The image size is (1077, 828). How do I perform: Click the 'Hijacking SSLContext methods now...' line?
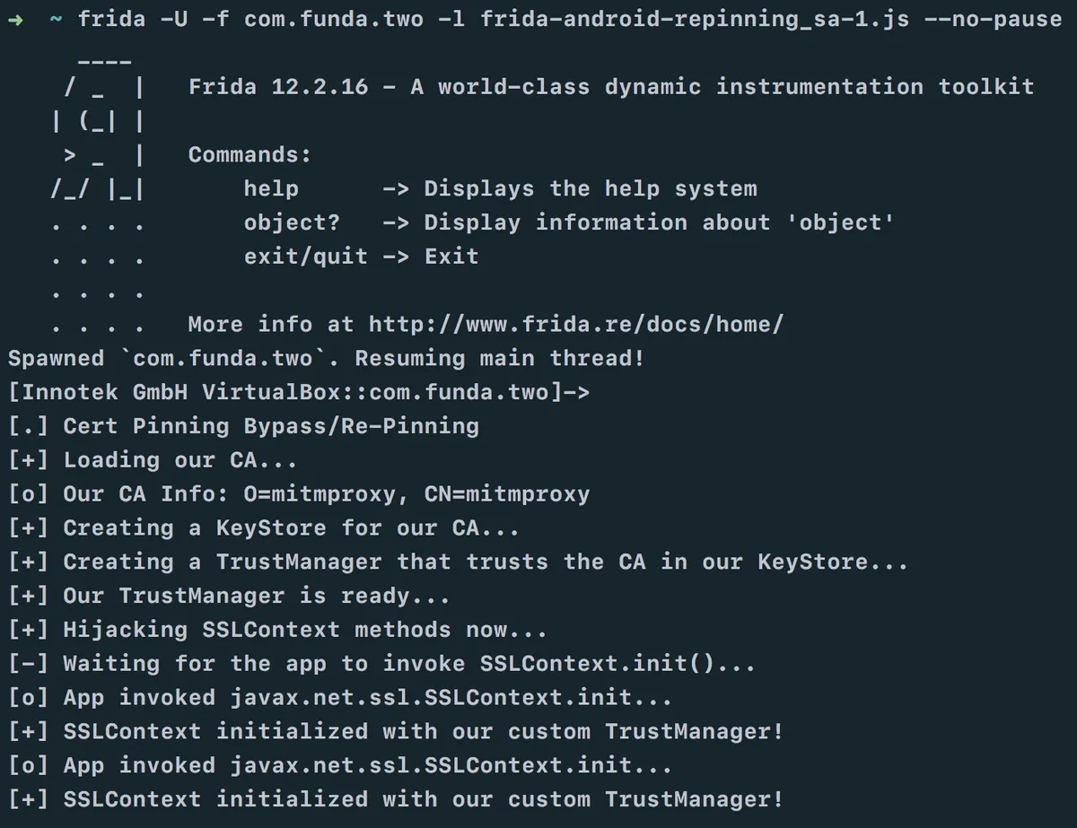coord(304,630)
